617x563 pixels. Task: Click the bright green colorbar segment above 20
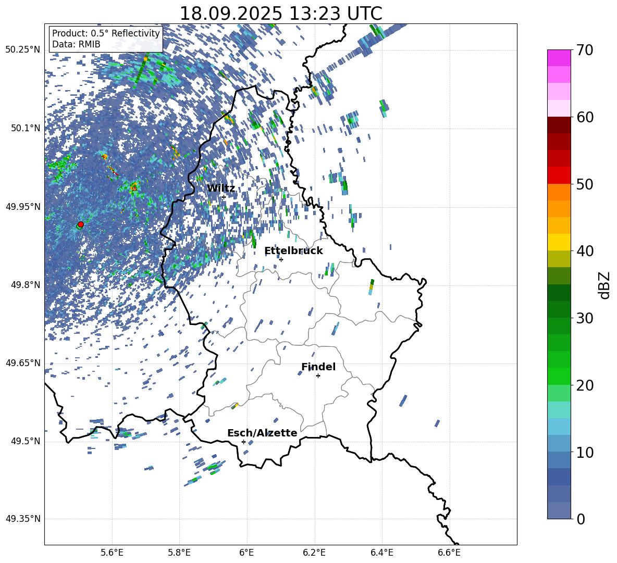559,376
